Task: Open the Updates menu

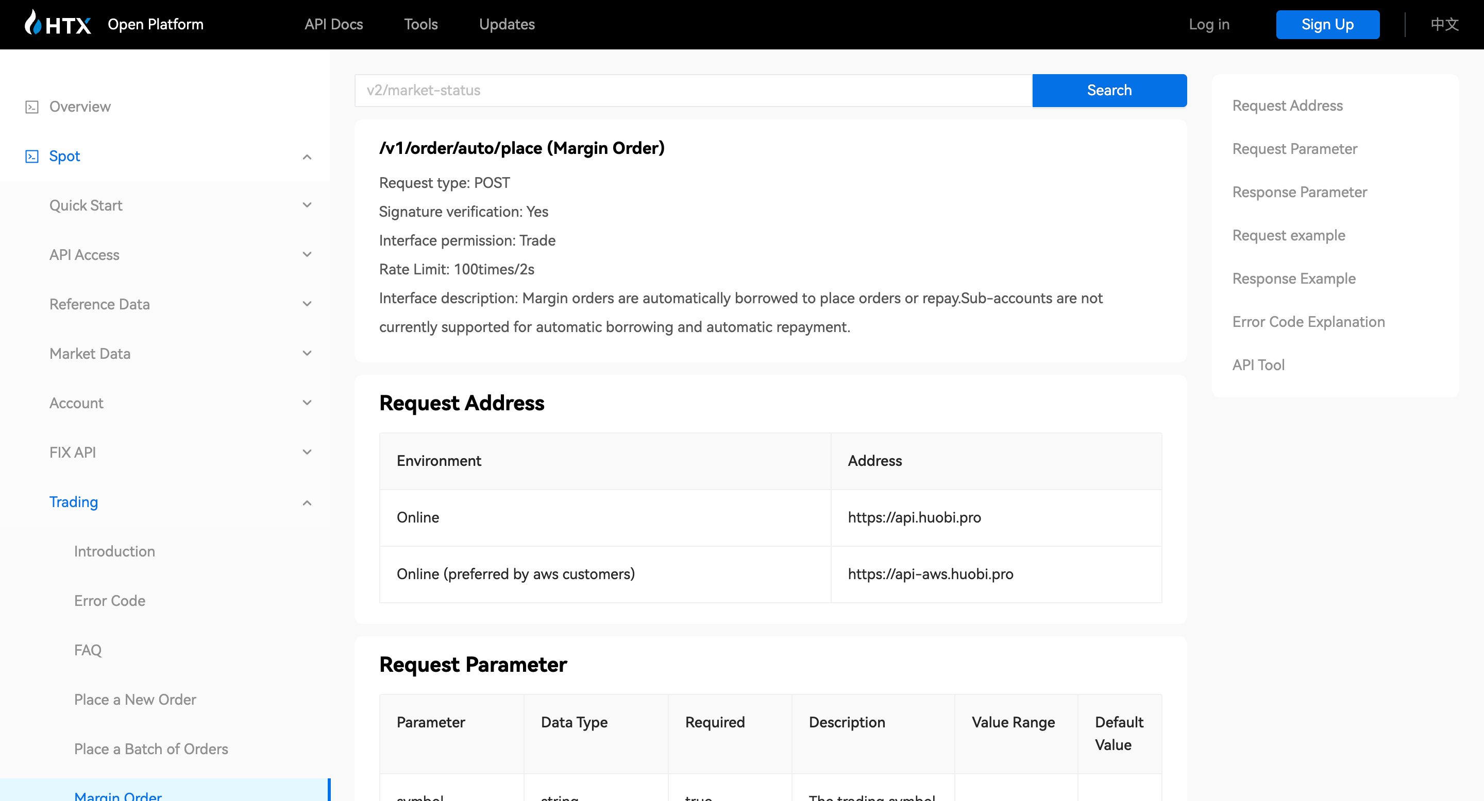Action: pyautogui.click(x=507, y=24)
